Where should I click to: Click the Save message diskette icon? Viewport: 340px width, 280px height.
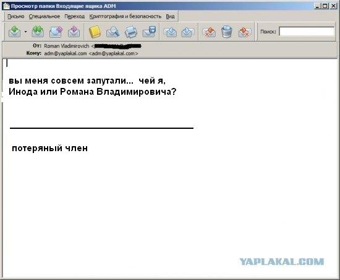coord(149,32)
